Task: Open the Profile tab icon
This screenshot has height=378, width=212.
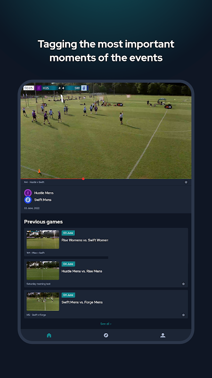Action: point(163,335)
